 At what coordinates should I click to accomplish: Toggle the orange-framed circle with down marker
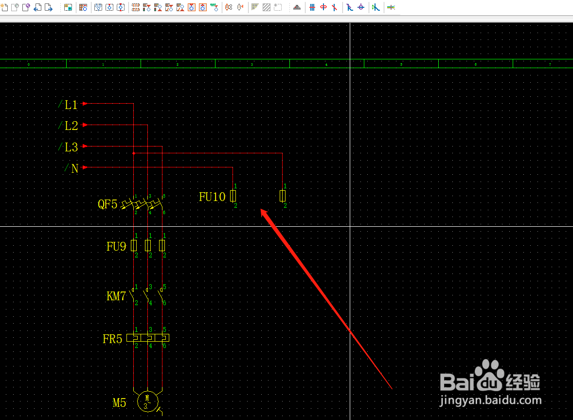tap(192, 7)
